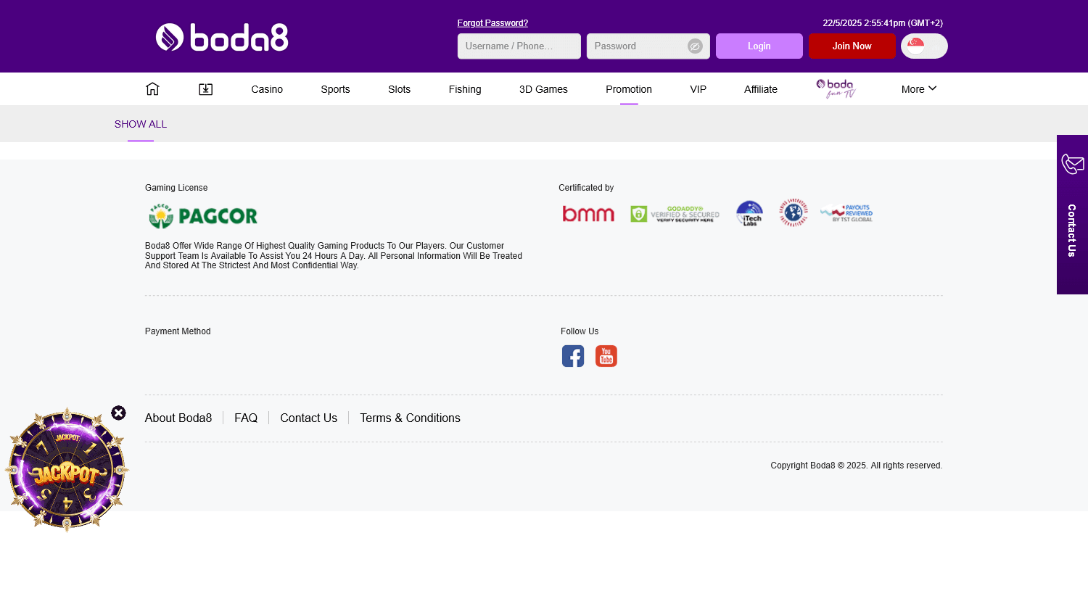Open Contact Us footer link
Image resolution: width=1088 pixels, height=612 pixels.
(x=309, y=418)
